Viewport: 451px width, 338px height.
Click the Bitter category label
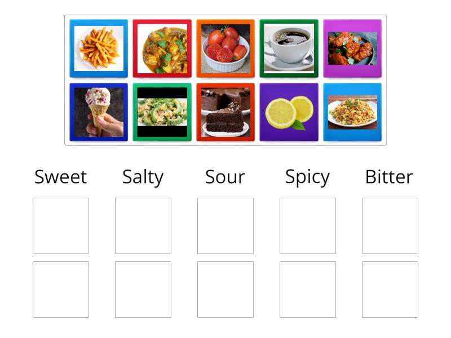click(389, 177)
